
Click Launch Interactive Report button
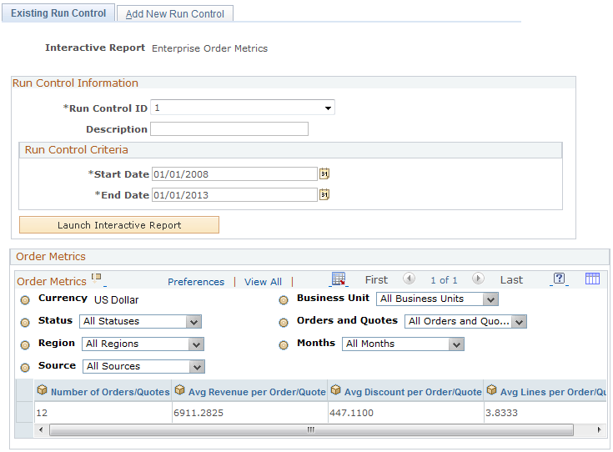tap(119, 225)
